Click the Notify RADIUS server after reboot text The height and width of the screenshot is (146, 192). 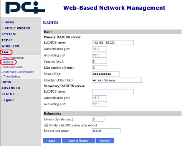73,125
